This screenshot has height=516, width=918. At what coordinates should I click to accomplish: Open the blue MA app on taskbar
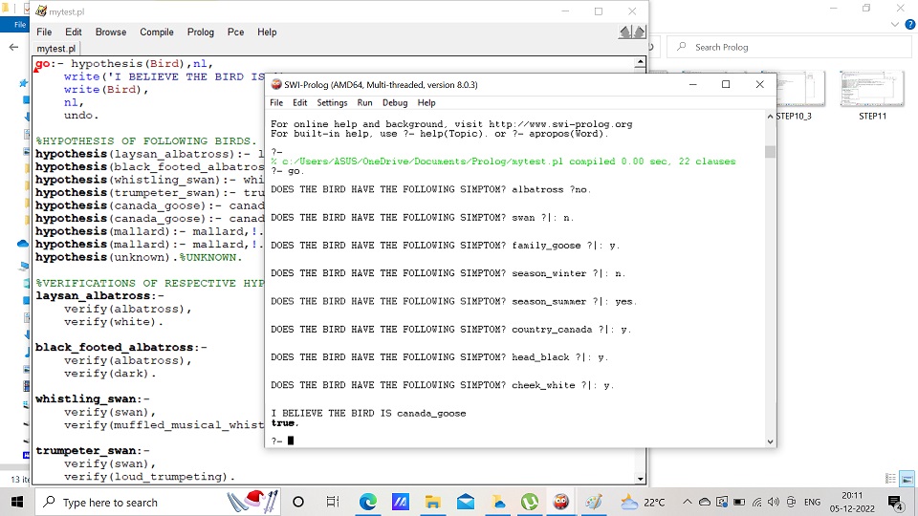coord(401,502)
